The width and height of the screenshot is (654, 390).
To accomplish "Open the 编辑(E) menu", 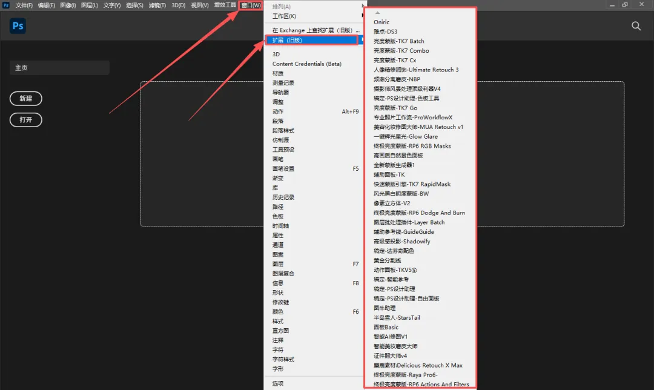I will (x=46, y=5).
